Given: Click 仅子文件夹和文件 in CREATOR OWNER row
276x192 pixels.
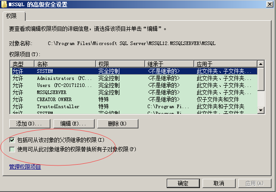Looking at the screenshot, I should pos(218,99).
